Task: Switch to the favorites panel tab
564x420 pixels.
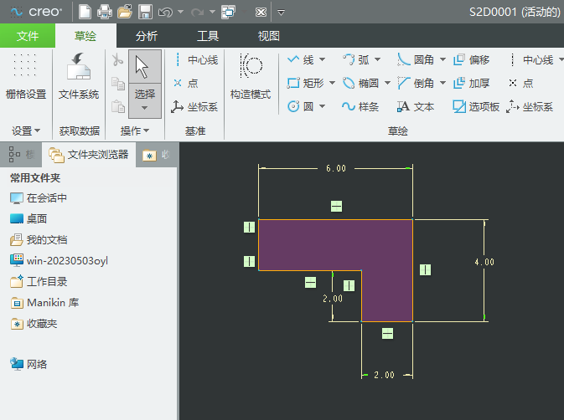Action: click(156, 155)
